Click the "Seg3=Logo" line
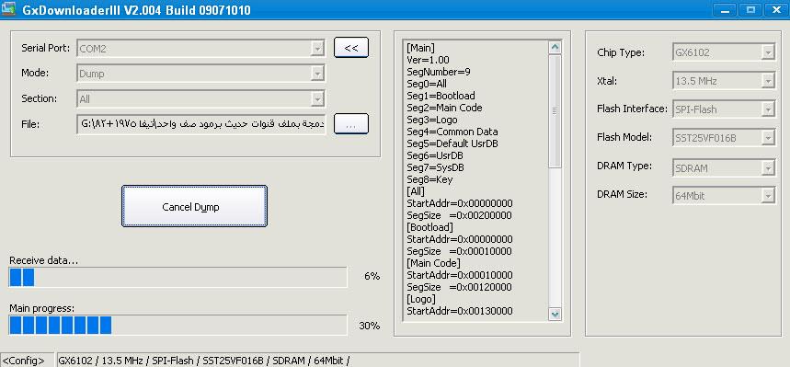The width and height of the screenshot is (790, 367). 431,120
